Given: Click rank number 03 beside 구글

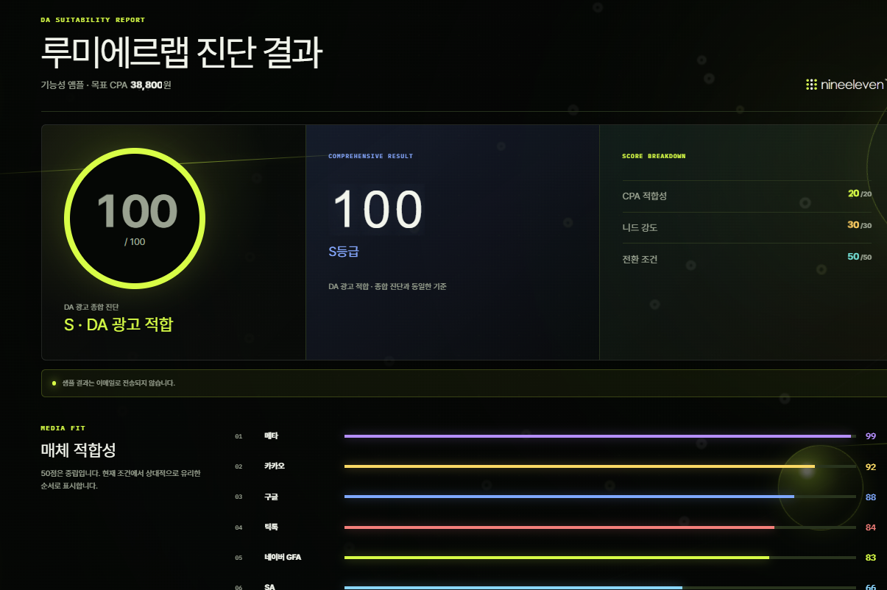Looking at the screenshot, I should click(x=238, y=497).
